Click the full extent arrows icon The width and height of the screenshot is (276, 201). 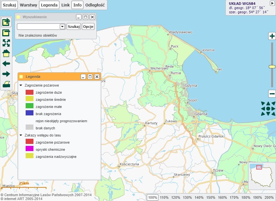pyautogui.click(x=6, y=43)
